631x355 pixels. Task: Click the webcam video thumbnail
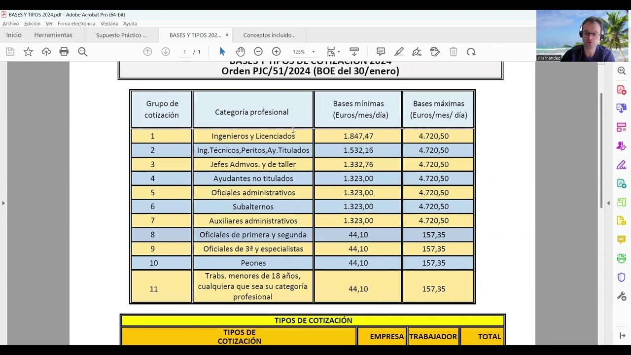(x=583, y=36)
